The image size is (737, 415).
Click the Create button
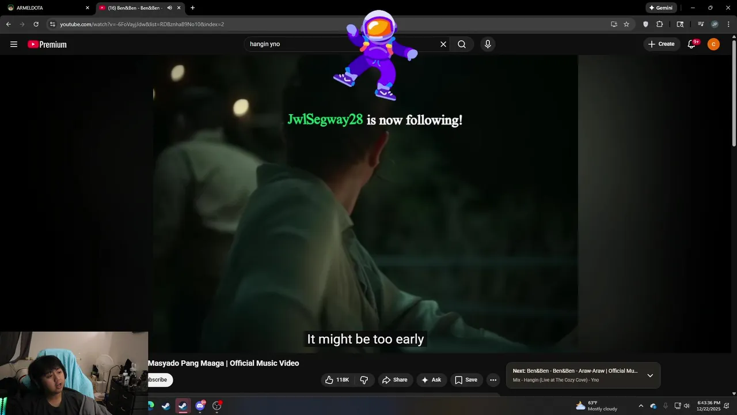click(661, 44)
